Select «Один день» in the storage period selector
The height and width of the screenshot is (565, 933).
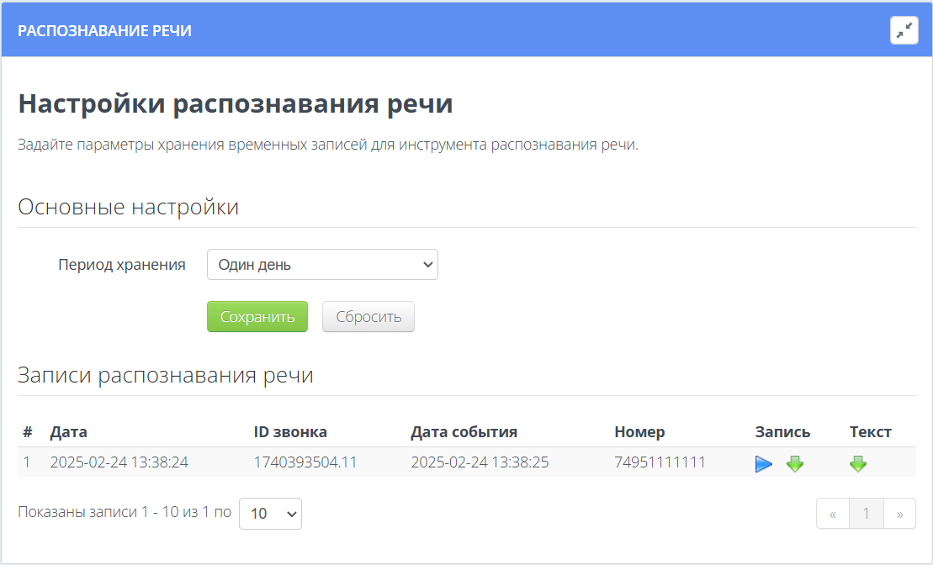(x=322, y=264)
